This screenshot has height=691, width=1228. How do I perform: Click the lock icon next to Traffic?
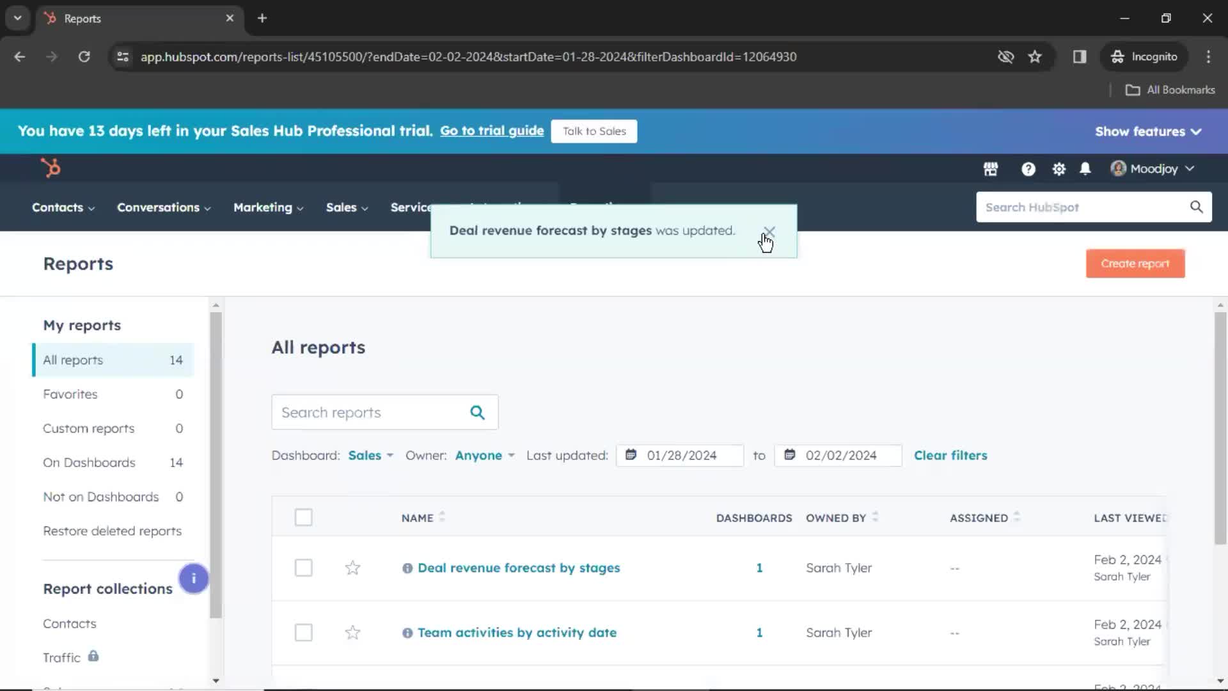(93, 656)
